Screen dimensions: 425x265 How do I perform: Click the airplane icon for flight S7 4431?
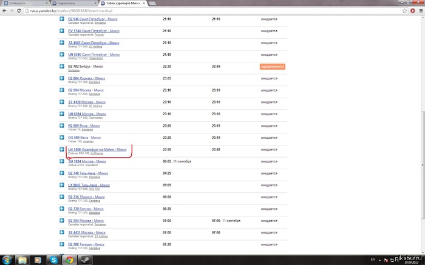point(62,232)
